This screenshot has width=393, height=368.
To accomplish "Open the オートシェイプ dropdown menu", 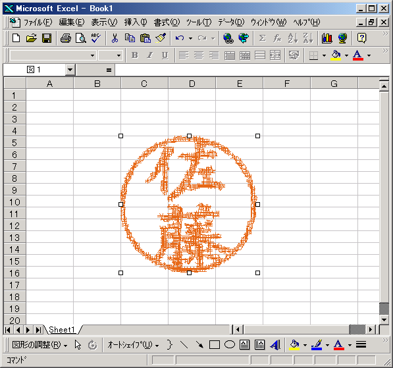I will click(133, 345).
